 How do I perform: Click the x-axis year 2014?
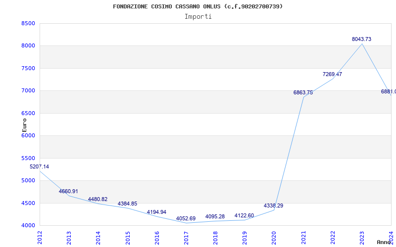pyautogui.click(x=98, y=238)
